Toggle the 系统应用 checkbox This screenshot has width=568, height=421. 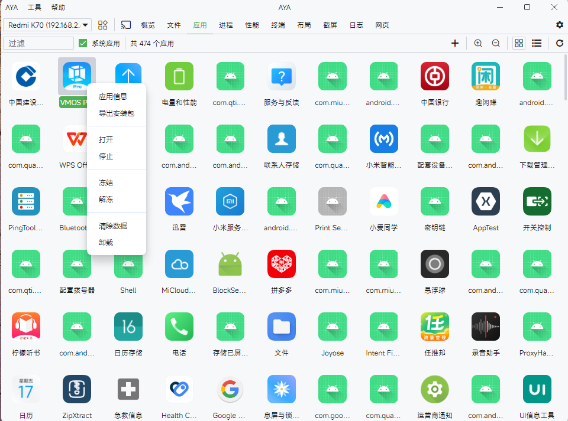point(83,43)
